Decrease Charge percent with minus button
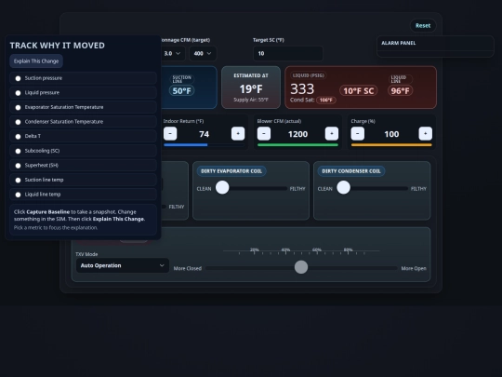This screenshot has width=502, height=377. [x=358, y=134]
